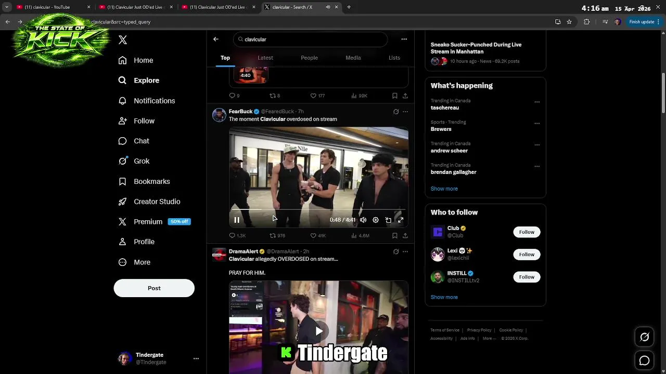Click the X logo in sidebar
This screenshot has width=666, height=374.
coord(123,40)
